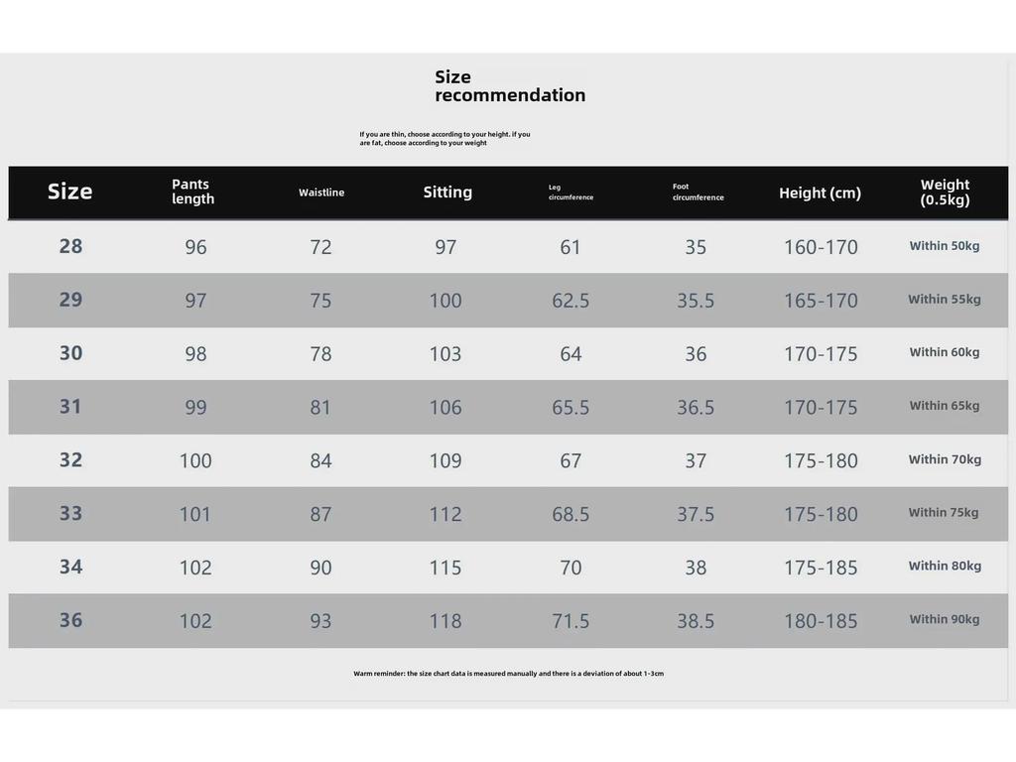This screenshot has width=1016, height=762.
Task: Select the 71.5 leg circumference value
Action: pos(571,621)
